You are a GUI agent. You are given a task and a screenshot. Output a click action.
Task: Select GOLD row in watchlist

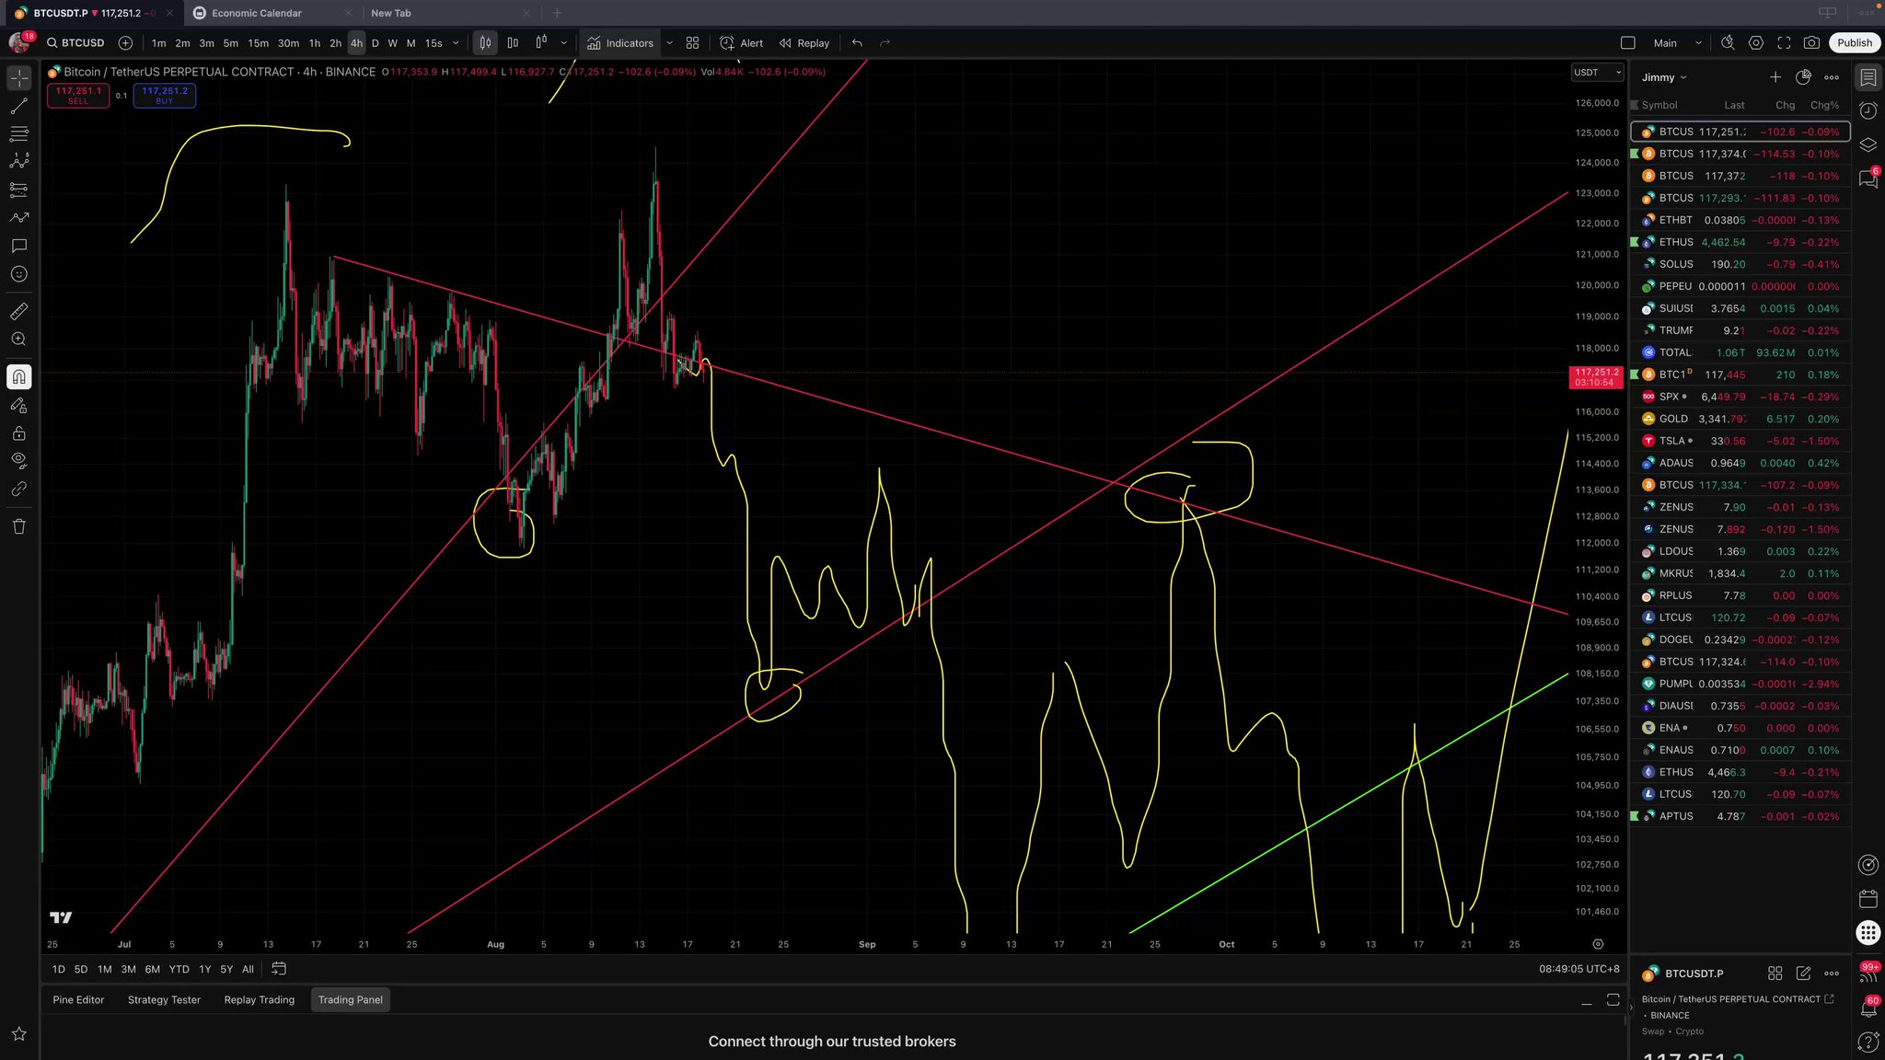coord(1740,419)
